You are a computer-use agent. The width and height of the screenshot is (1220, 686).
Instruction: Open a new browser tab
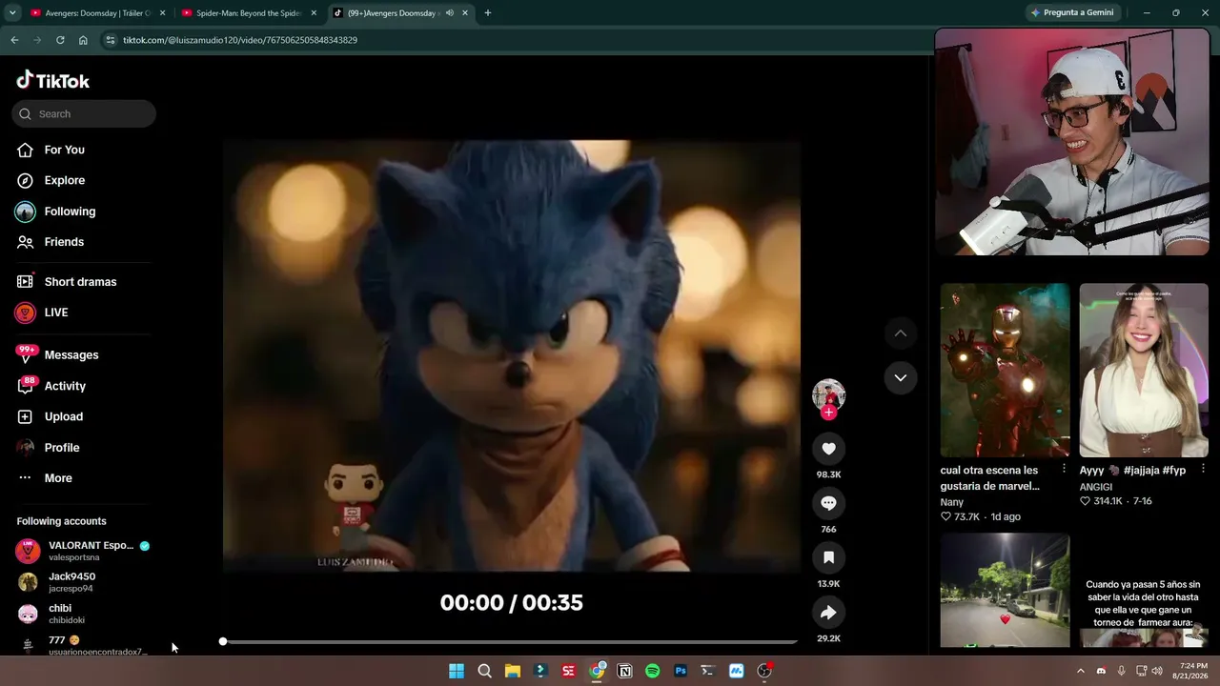click(488, 13)
